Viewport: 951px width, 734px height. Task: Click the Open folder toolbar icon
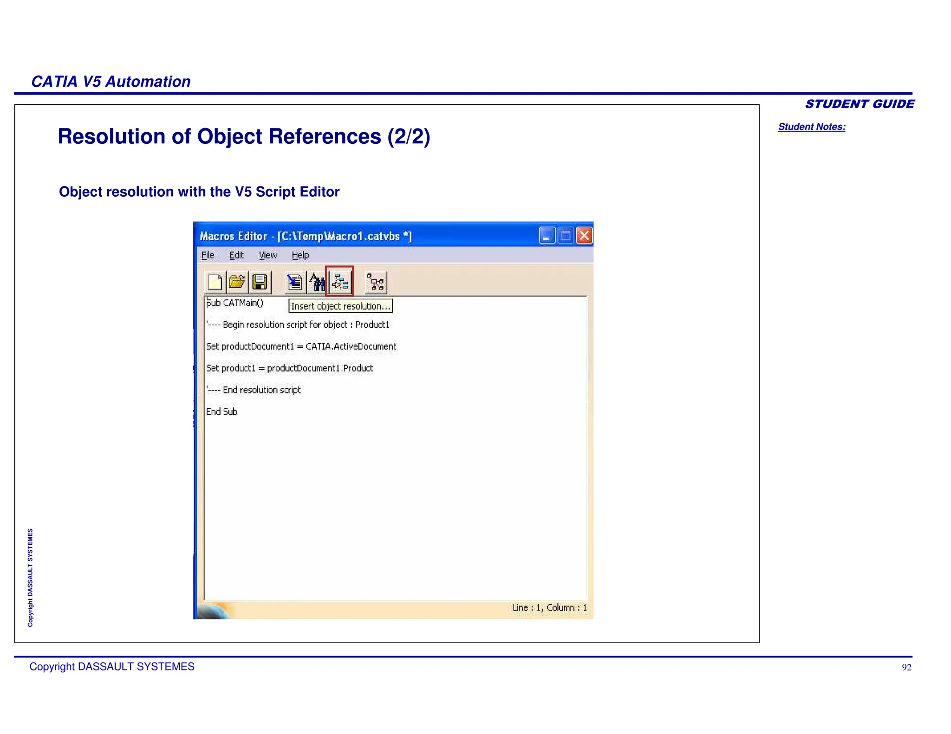coord(237,282)
